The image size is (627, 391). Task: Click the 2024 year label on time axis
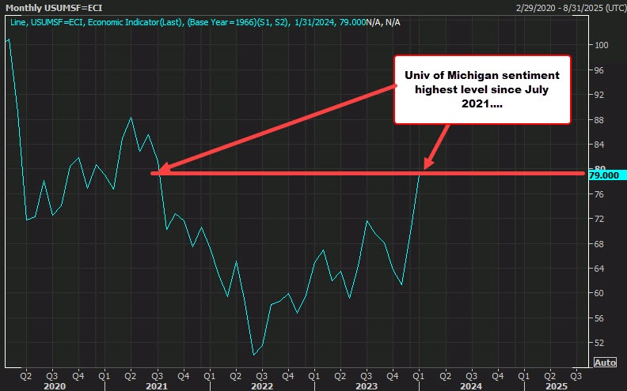pos(471,386)
